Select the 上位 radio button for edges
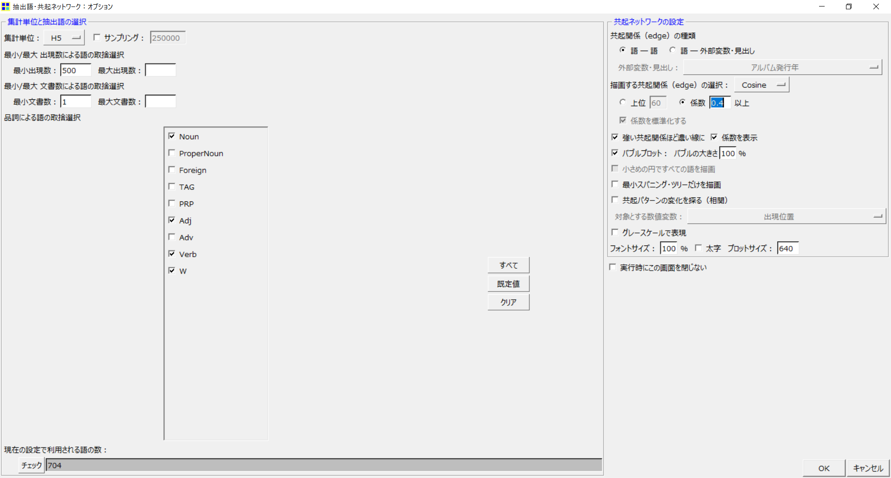The width and height of the screenshot is (891, 478). [623, 102]
